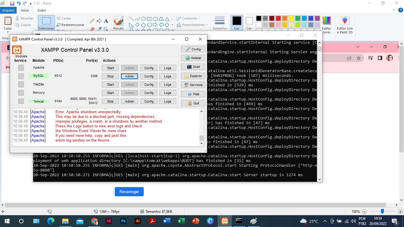
Task: Switch to the Exibir tab
Action: click(x=42, y=10)
